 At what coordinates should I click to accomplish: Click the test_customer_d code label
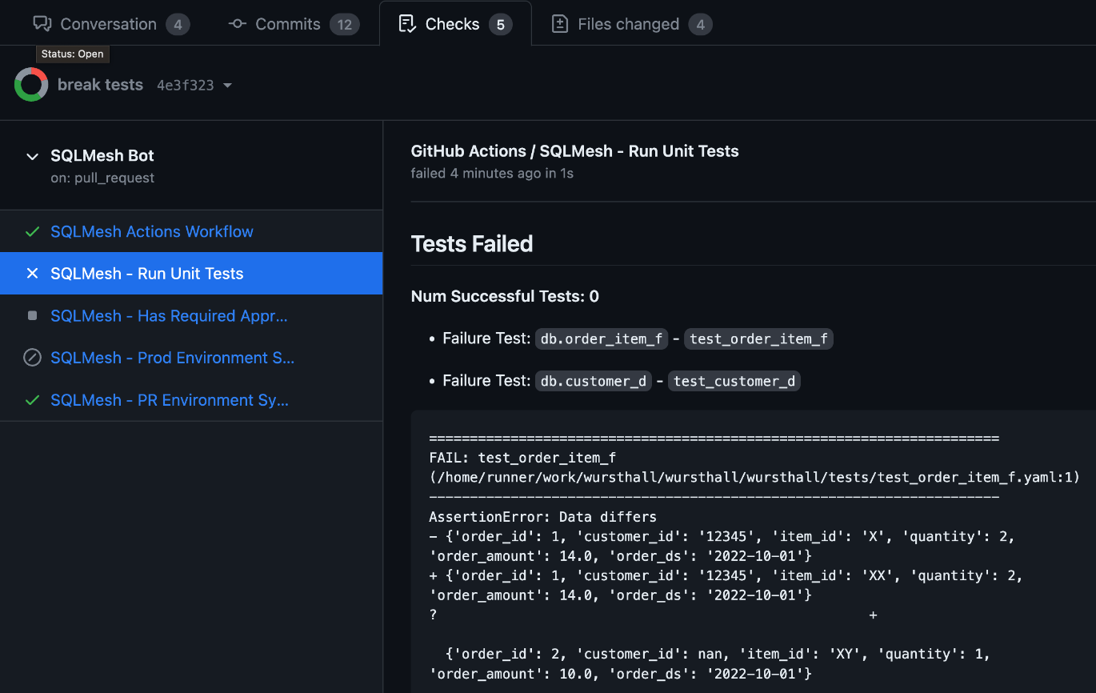[734, 381]
